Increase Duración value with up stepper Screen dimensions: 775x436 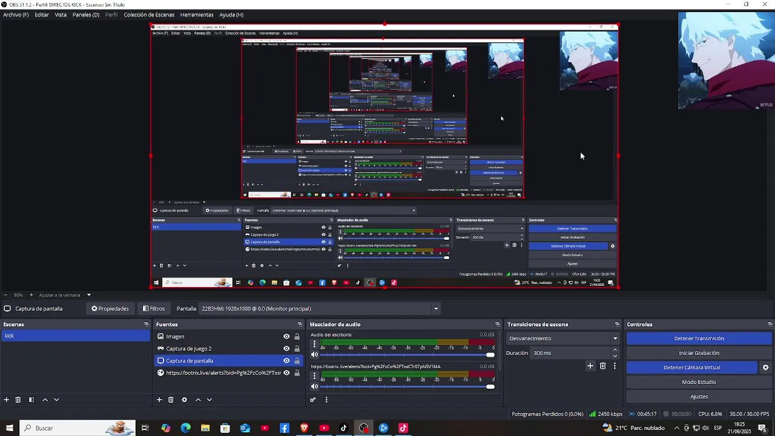pyautogui.click(x=615, y=350)
